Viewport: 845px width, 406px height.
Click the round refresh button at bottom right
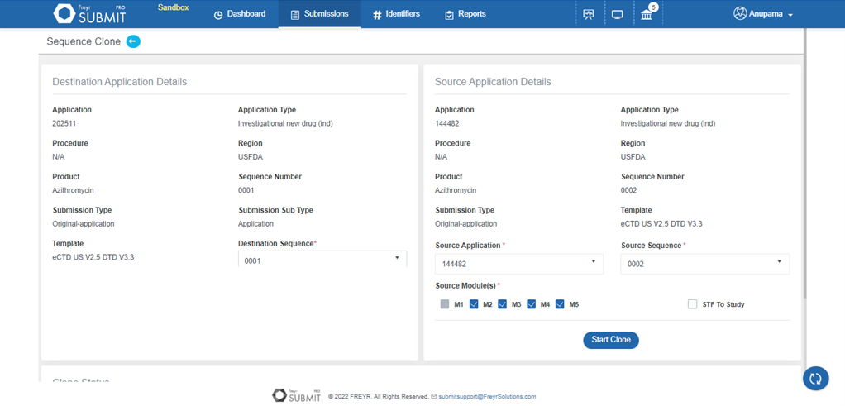pyautogui.click(x=815, y=378)
